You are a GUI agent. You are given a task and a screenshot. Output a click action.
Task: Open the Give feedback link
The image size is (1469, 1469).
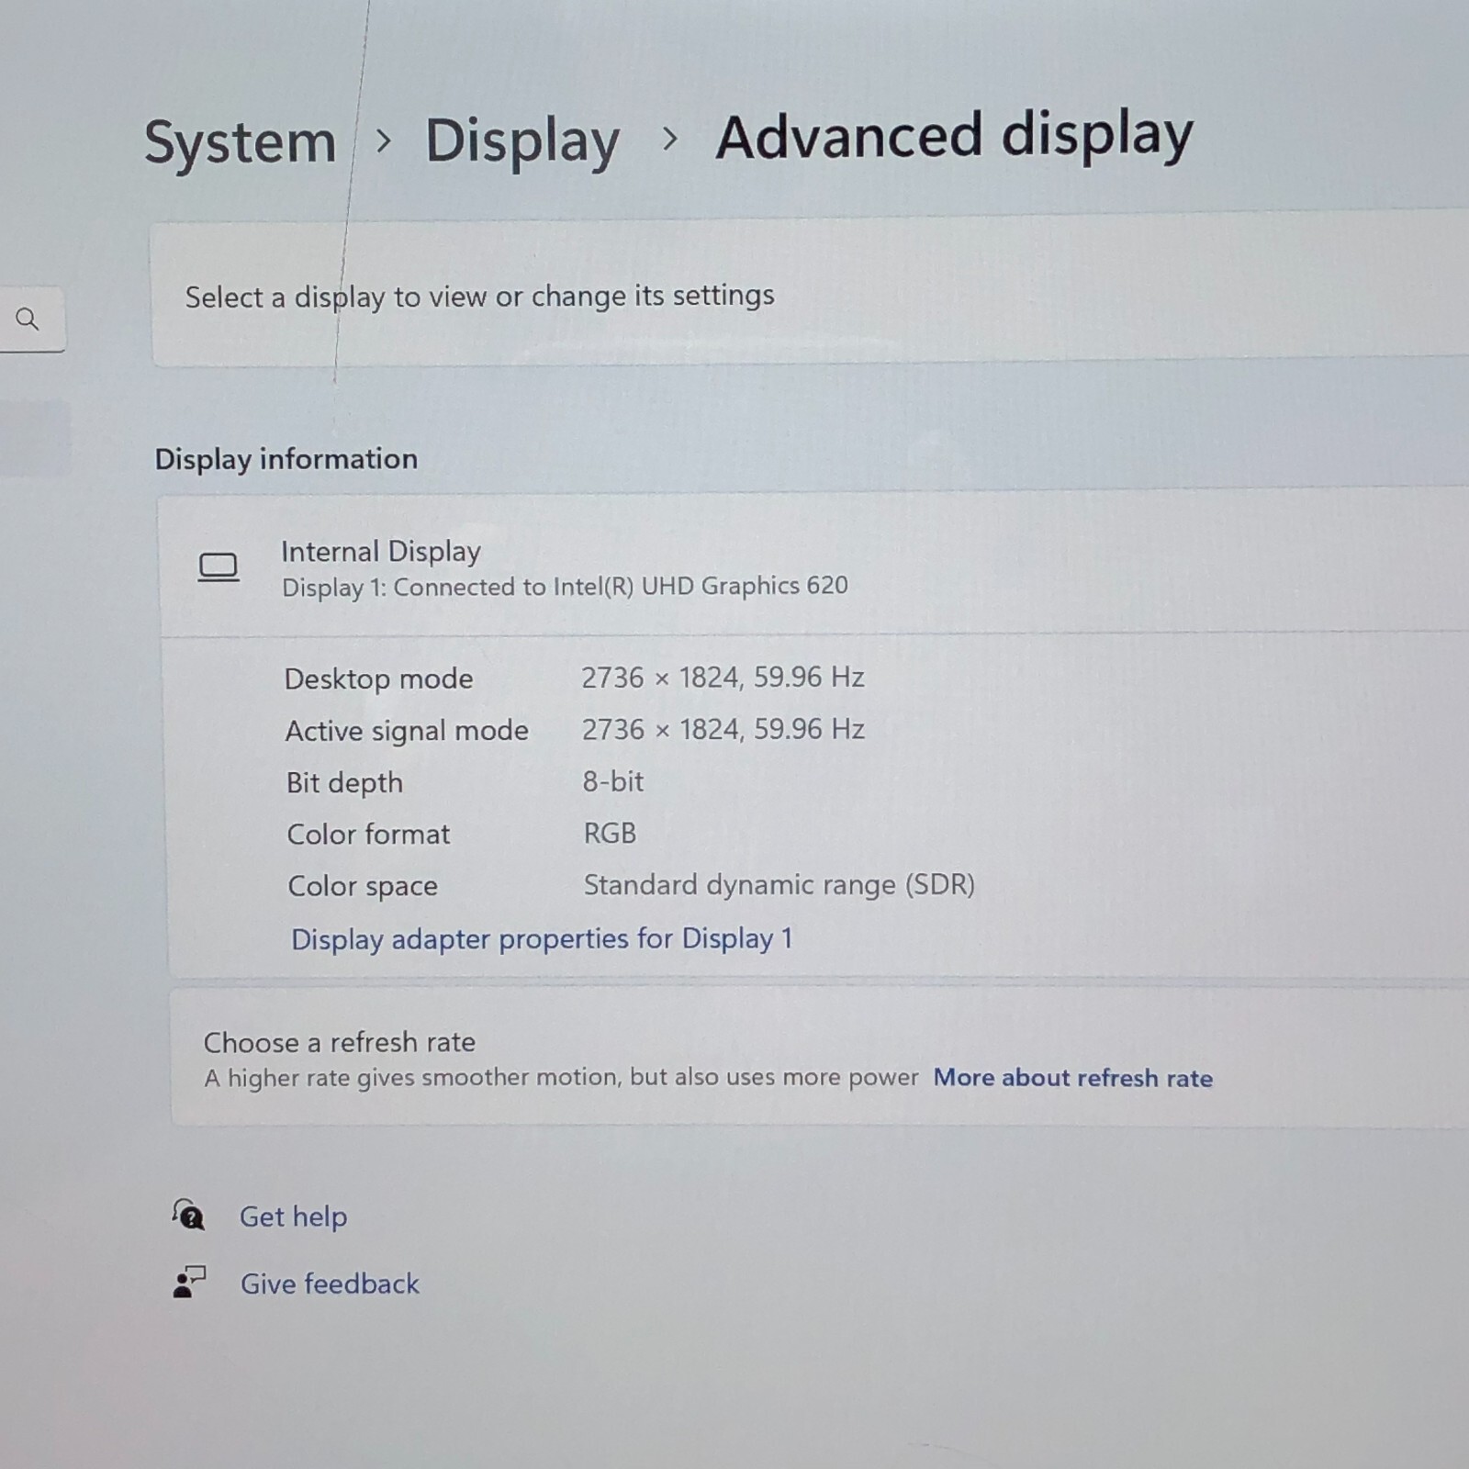tap(330, 1284)
